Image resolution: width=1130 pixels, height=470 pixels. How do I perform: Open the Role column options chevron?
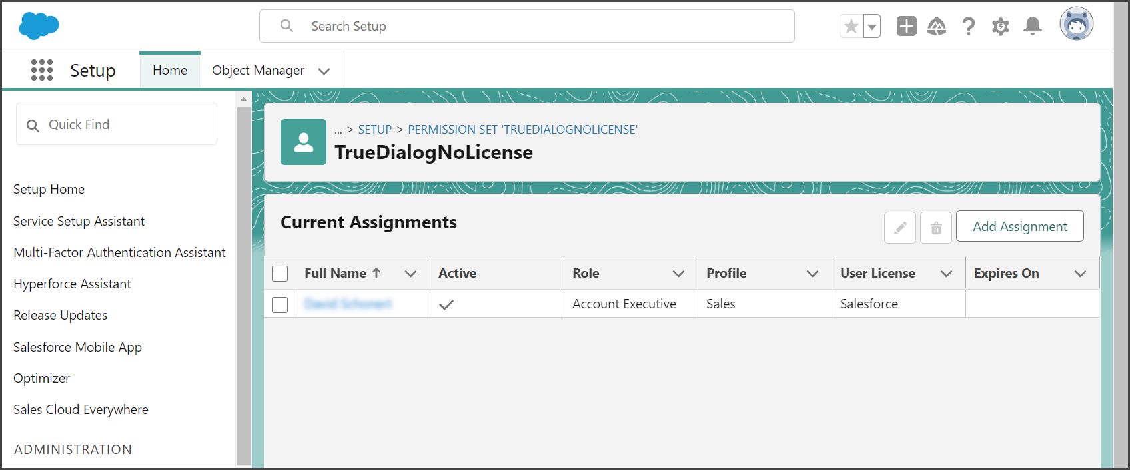679,274
